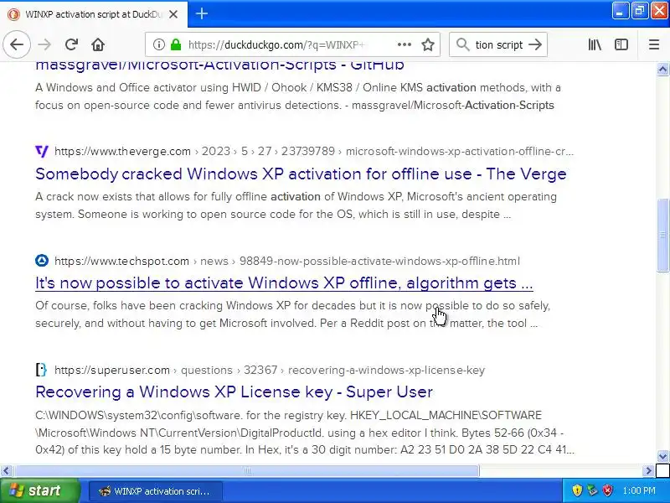Click the forward navigation arrow
This screenshot has width=670, height=503.
(44, 44)
